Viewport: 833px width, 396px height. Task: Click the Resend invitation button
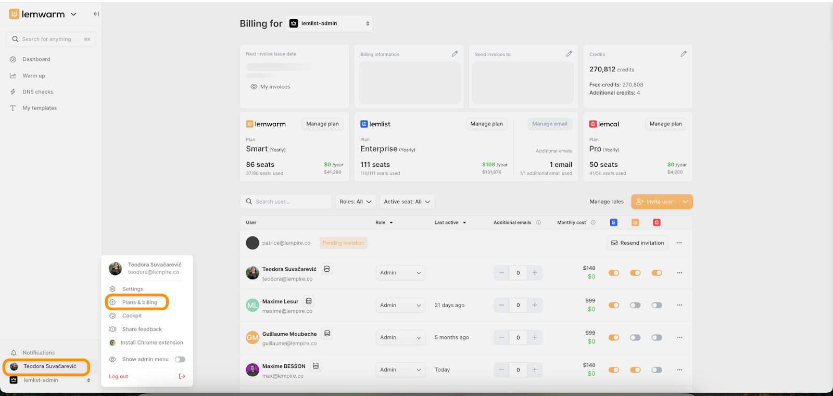(x=637, y=243)
